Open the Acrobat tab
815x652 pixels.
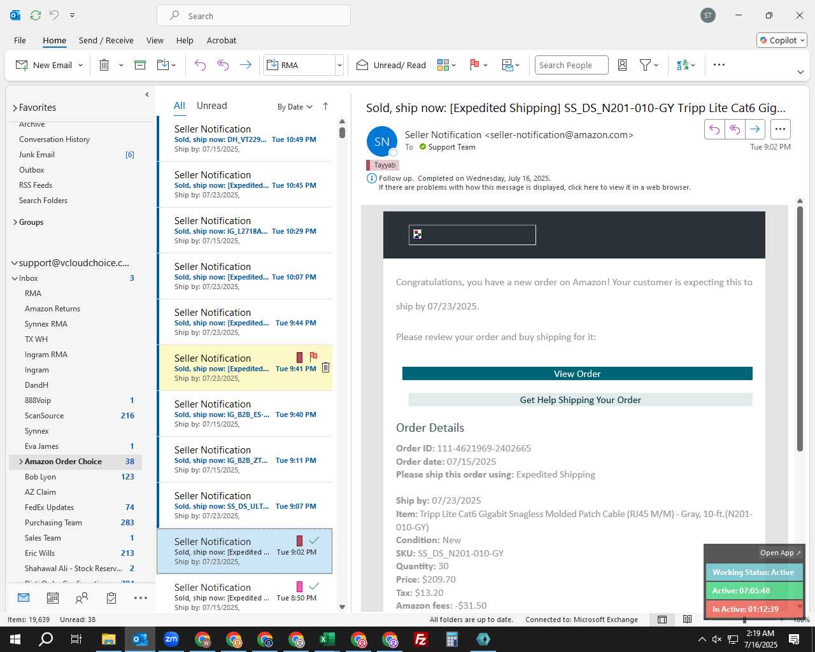(222, 40)
